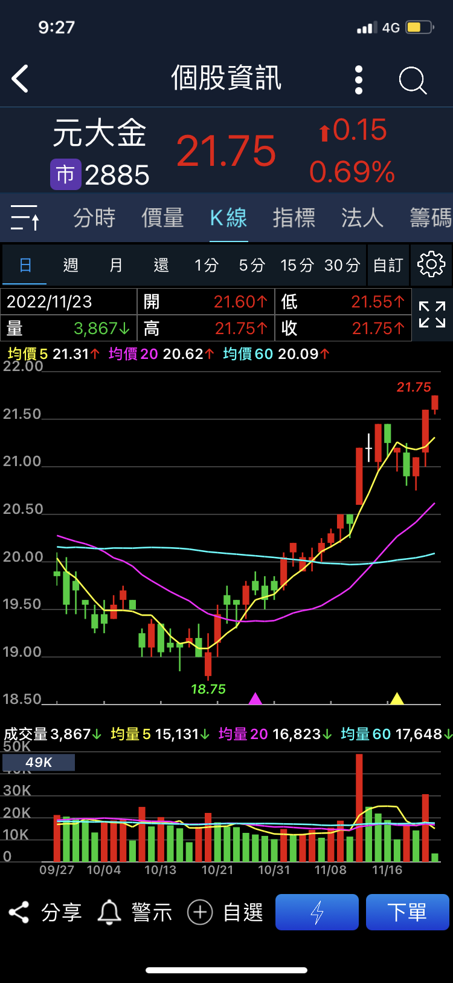The width and height of the screenshot is (453, 983).
Task: Select the 還 adjusted price option
Action: click(161, 265)
